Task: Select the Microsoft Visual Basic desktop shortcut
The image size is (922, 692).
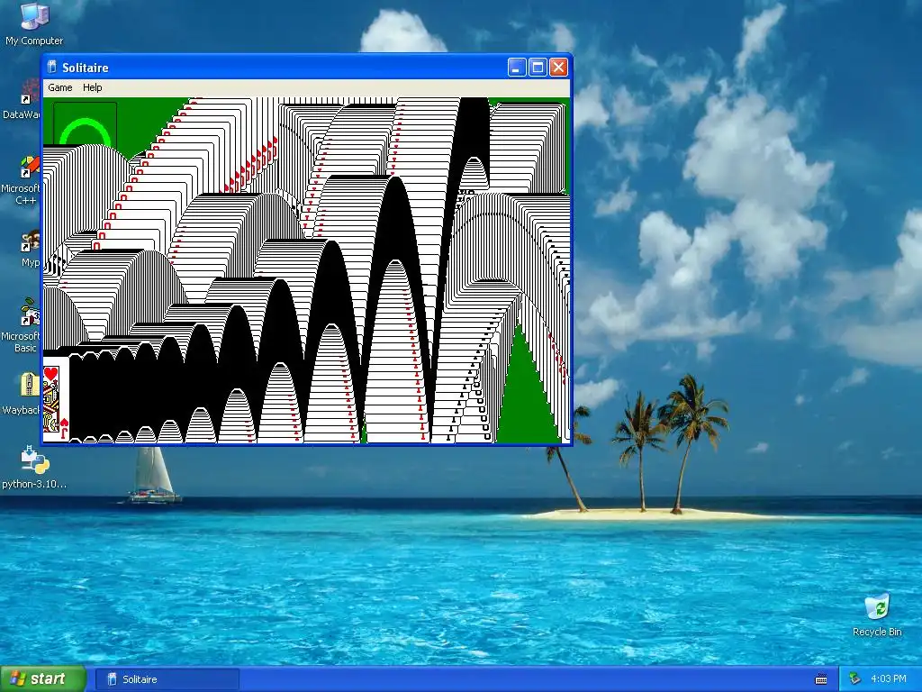Action: [x=22, y=325]
